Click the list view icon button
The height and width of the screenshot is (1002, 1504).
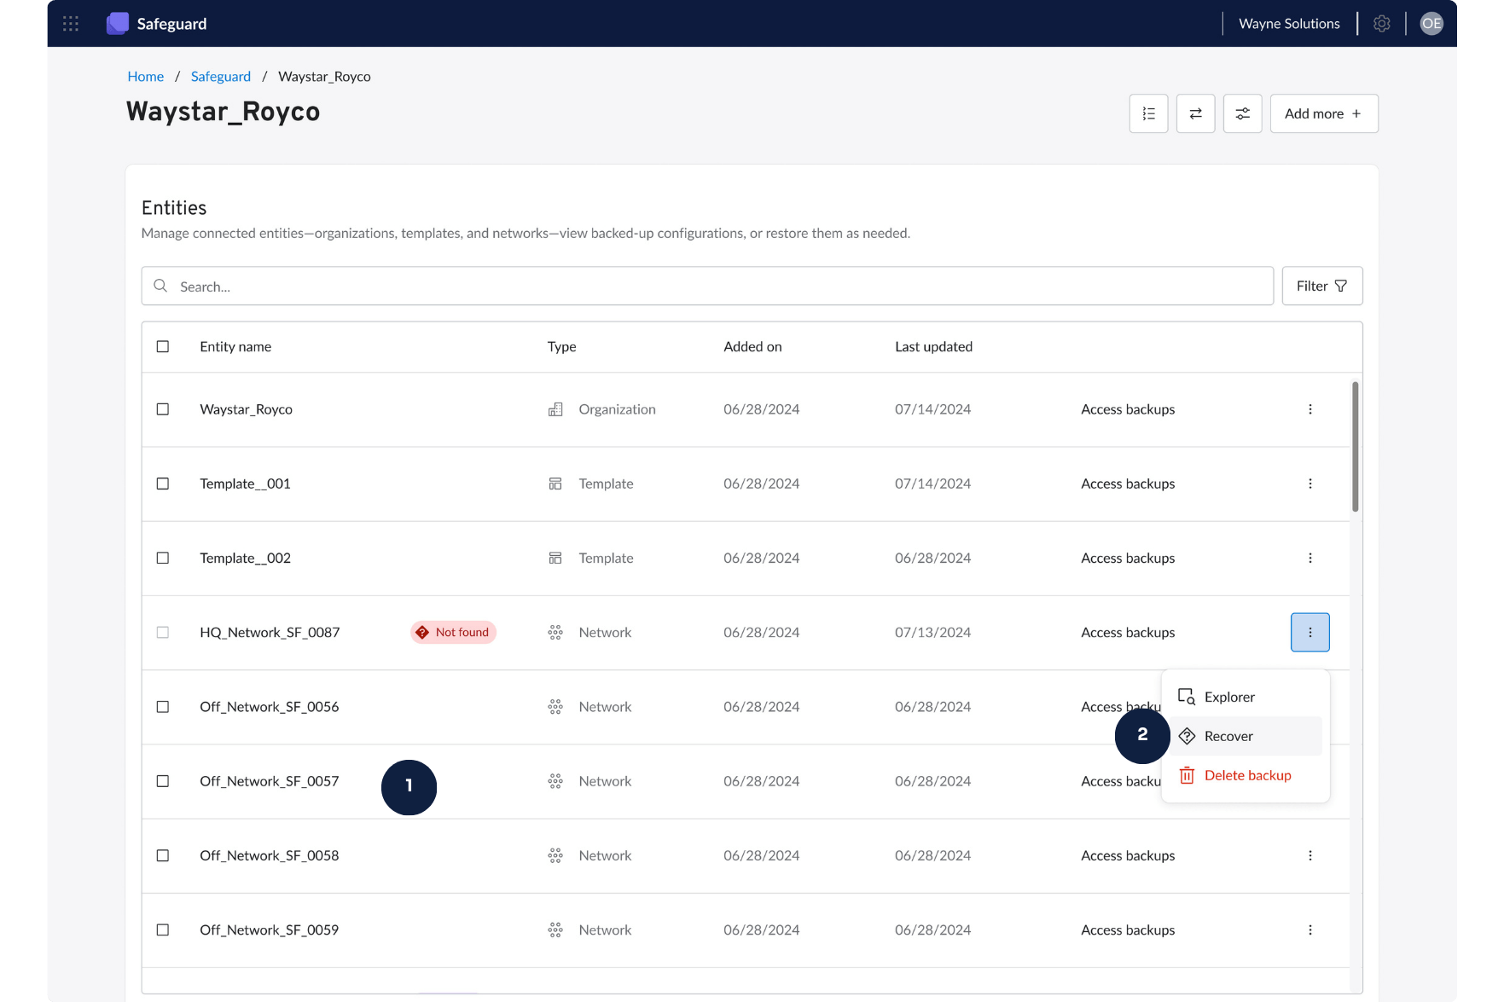click(1149, 113)
